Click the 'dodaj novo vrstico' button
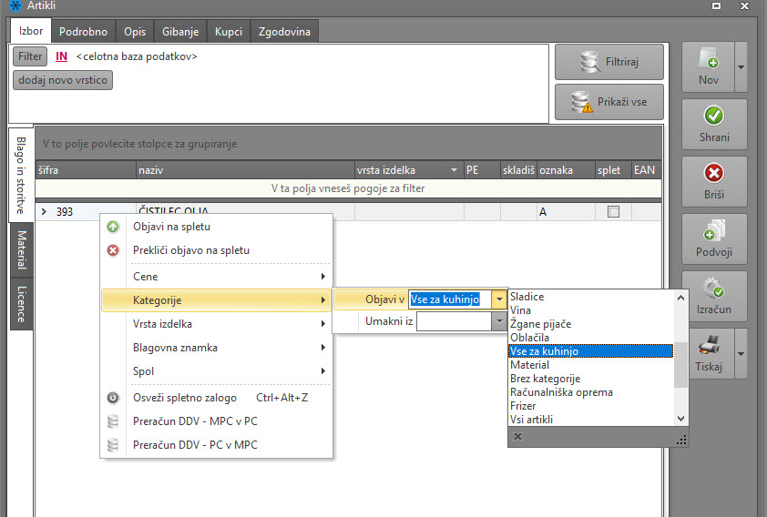 tap(63, 80)
